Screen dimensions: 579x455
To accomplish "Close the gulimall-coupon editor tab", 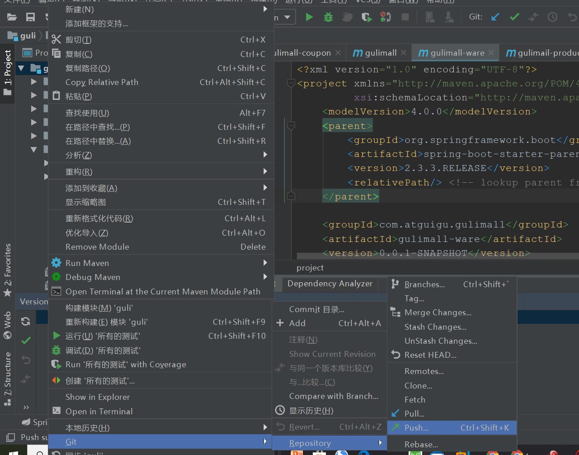I will [x=338, y=53].
